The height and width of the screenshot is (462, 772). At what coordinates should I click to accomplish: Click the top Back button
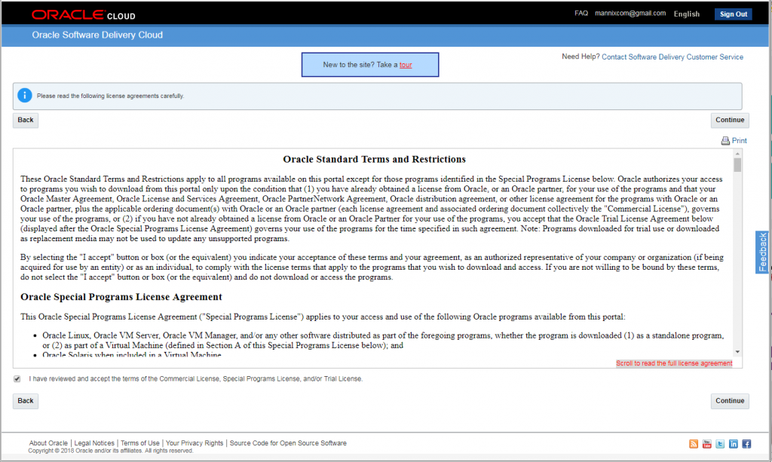point(26,120)
